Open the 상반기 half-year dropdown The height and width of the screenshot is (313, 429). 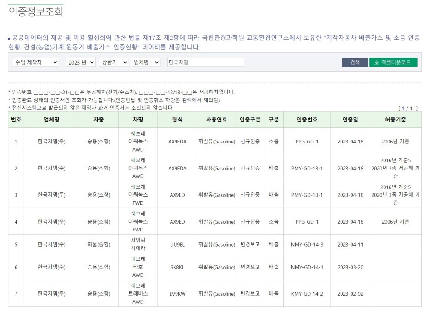(x=114, y=62)
